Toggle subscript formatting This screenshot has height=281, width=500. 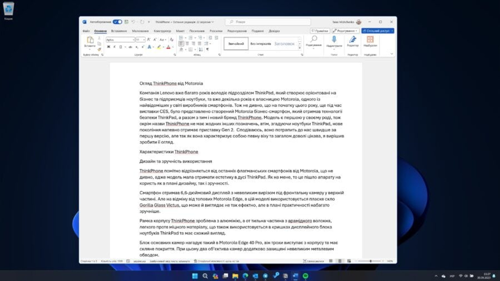click(137, 47)
